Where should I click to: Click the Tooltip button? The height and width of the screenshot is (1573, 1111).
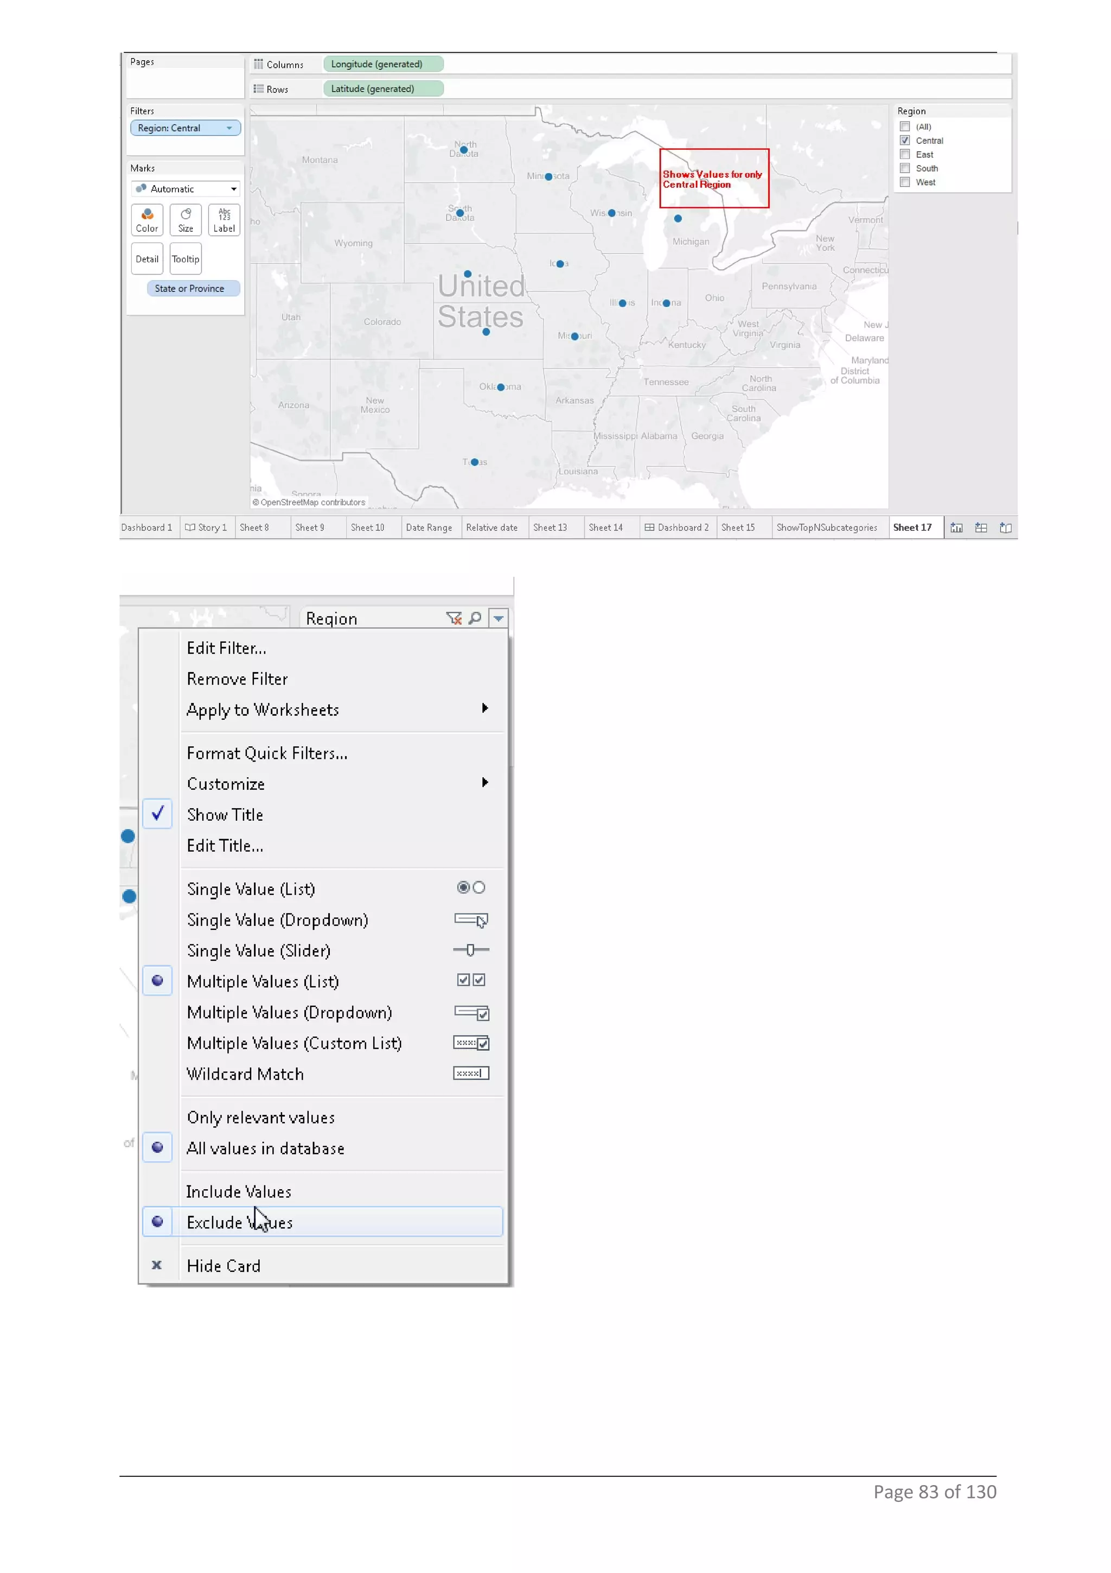tap(186, 259)
